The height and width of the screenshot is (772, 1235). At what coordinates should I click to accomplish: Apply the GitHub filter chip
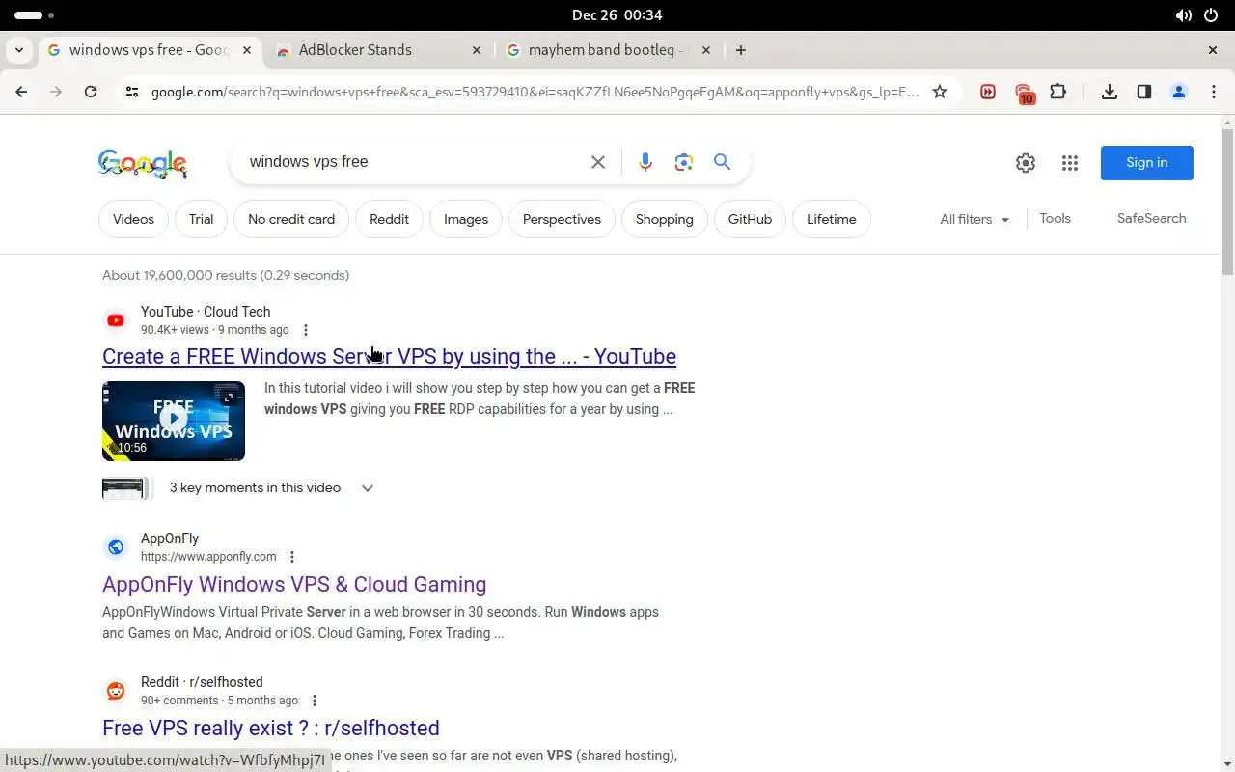(750, 219)
